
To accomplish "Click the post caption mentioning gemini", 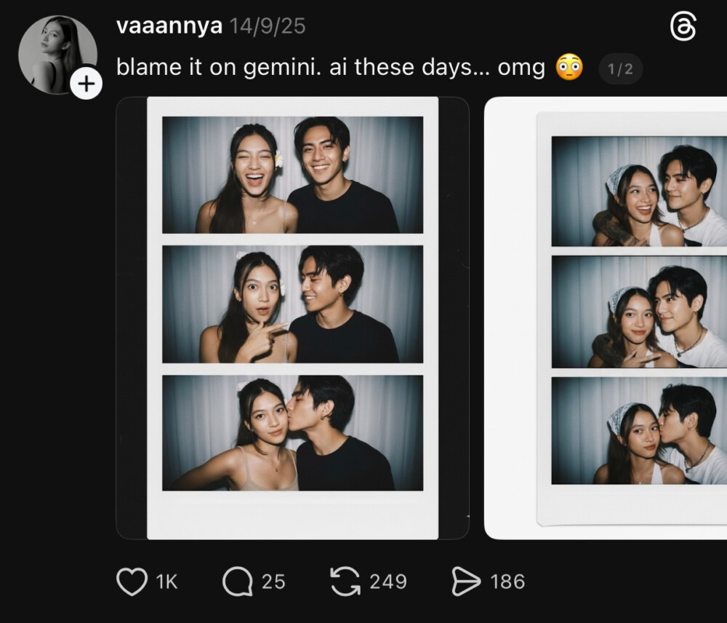I will pyautogui.click(x=330, y=68).
